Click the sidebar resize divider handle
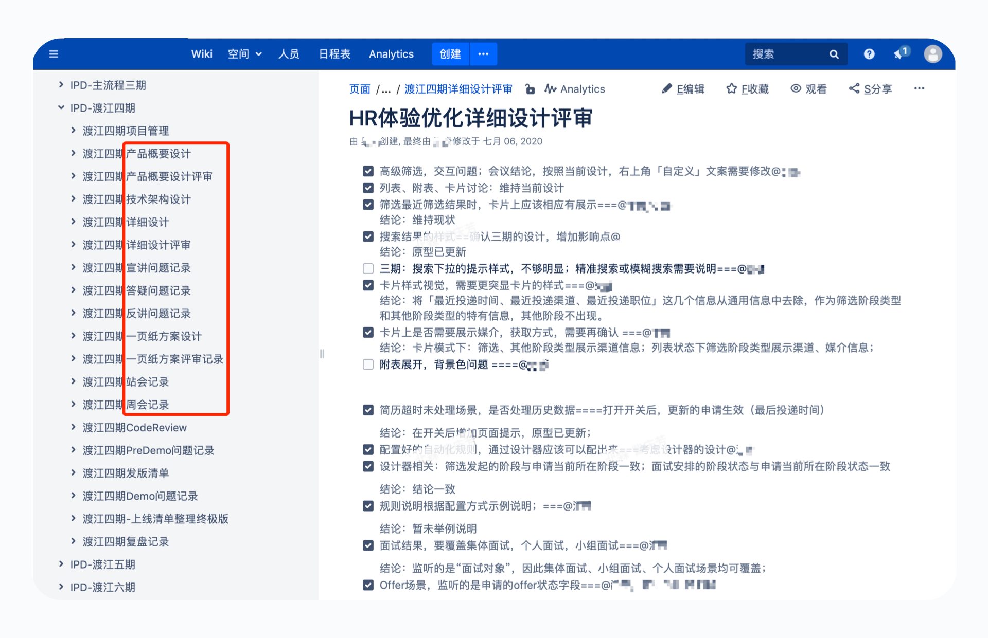The height and width of the screenshot is (638, 988). click(322, 353)
